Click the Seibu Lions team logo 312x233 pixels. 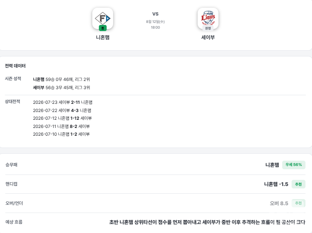coord(208,18)
